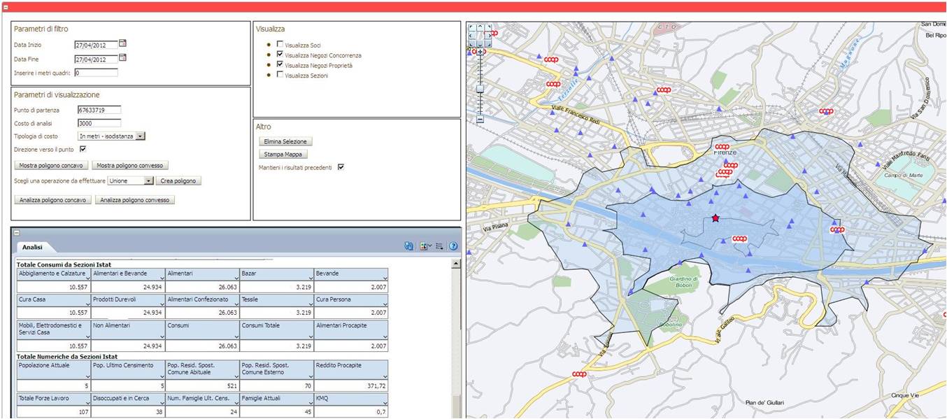Open the Tipologia di costo dropdown
This screenshot has height=419, width=947.
[140, 136]
